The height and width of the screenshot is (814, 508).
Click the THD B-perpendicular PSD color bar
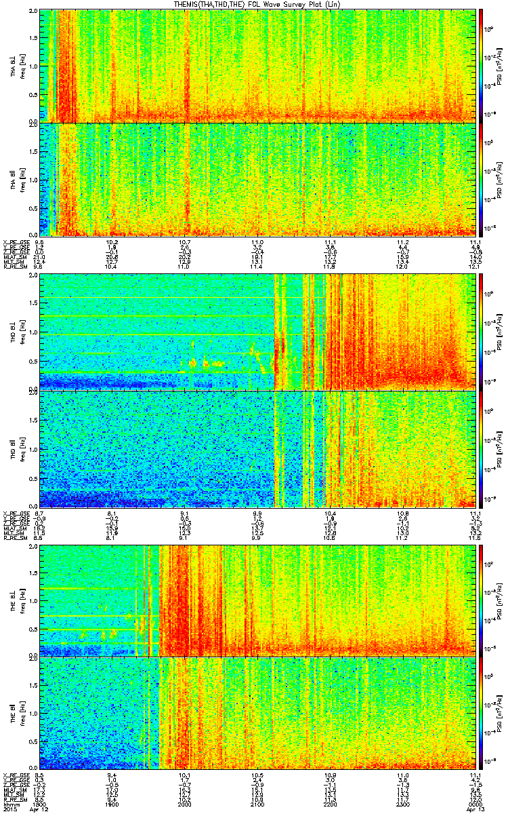481,332
